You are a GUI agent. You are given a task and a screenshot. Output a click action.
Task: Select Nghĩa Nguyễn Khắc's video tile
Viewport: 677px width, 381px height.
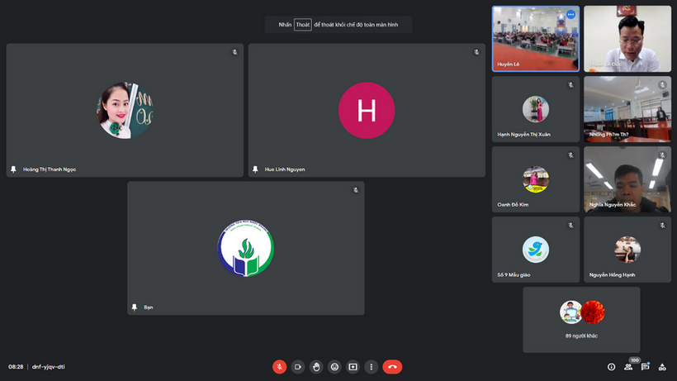[x=627, y=179]
